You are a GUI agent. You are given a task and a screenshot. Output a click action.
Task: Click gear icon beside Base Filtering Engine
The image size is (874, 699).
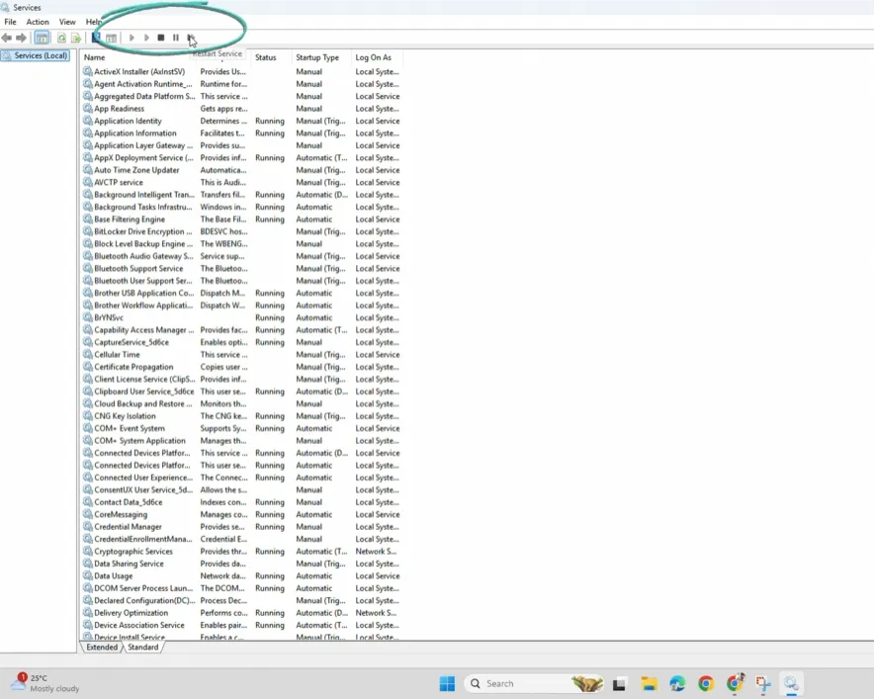click(x=88, y=219)
